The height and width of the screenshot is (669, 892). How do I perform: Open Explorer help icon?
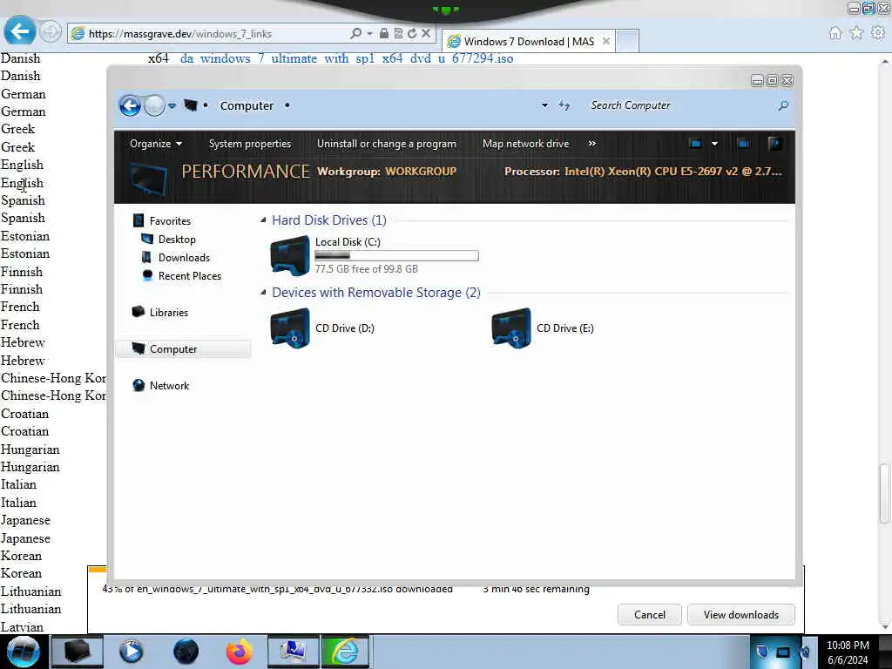(774, 144)
